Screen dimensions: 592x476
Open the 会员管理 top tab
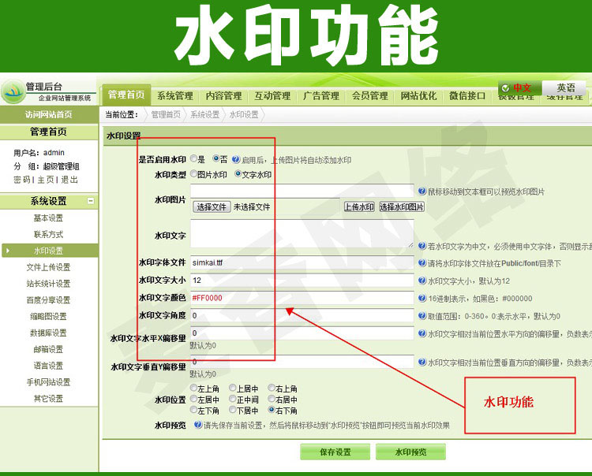click(x=369, y=95)
